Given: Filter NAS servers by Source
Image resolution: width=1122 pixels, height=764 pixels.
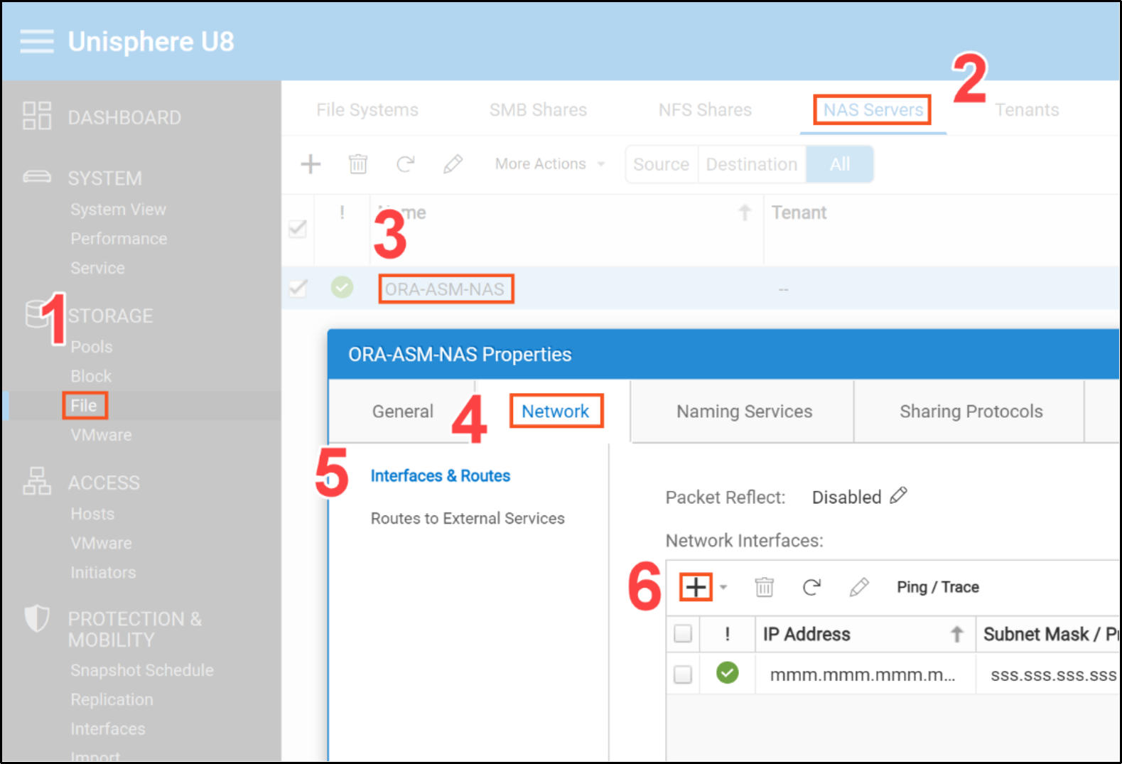Looking at the screenshot, I should 662,164.
